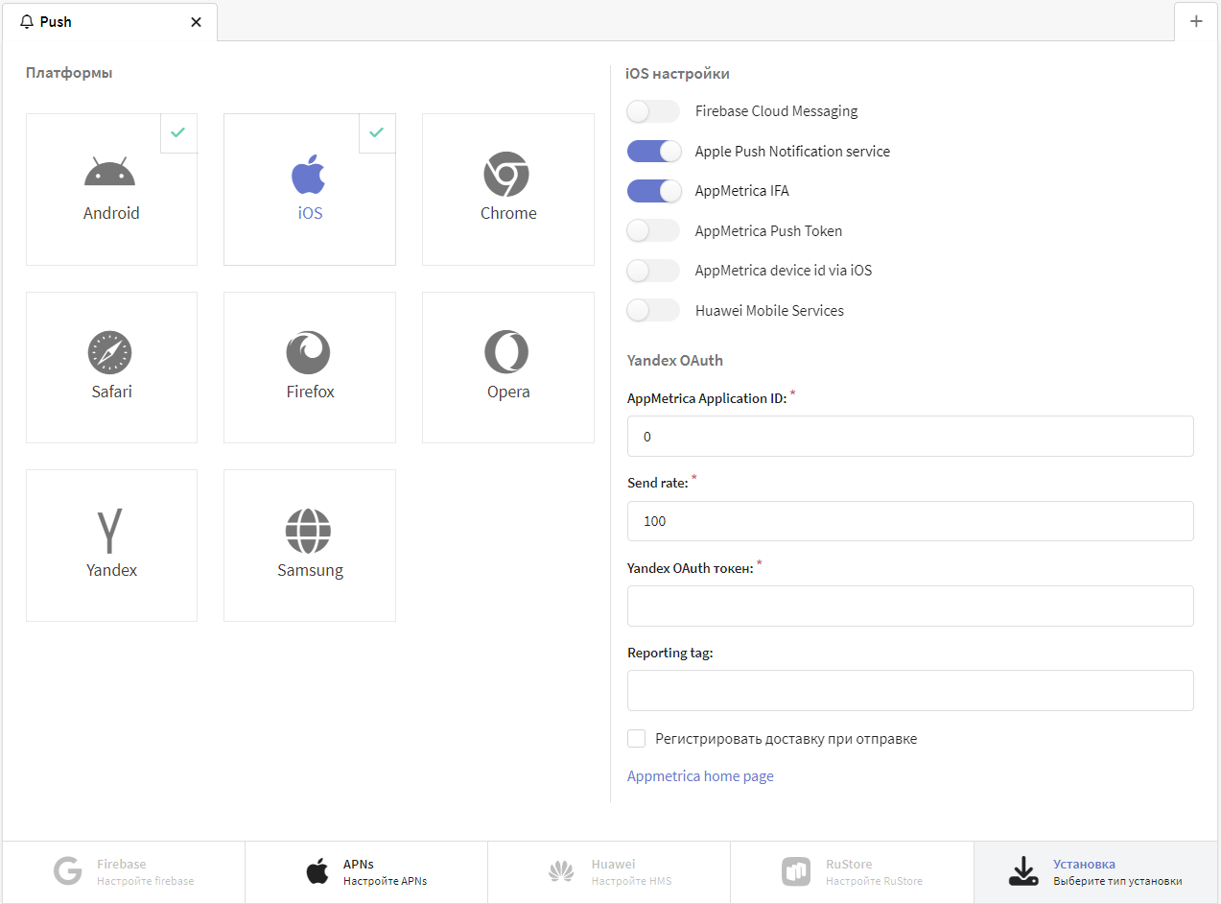Click the AppMetrica Application ID label
This screenshot has width=1221, height=904.
[x=707, y=399]
